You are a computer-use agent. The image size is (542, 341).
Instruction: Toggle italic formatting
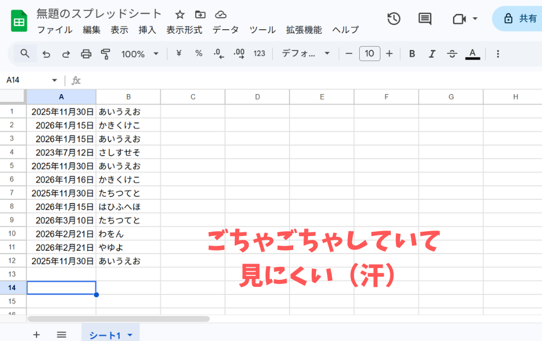click(x=432, y=54)
